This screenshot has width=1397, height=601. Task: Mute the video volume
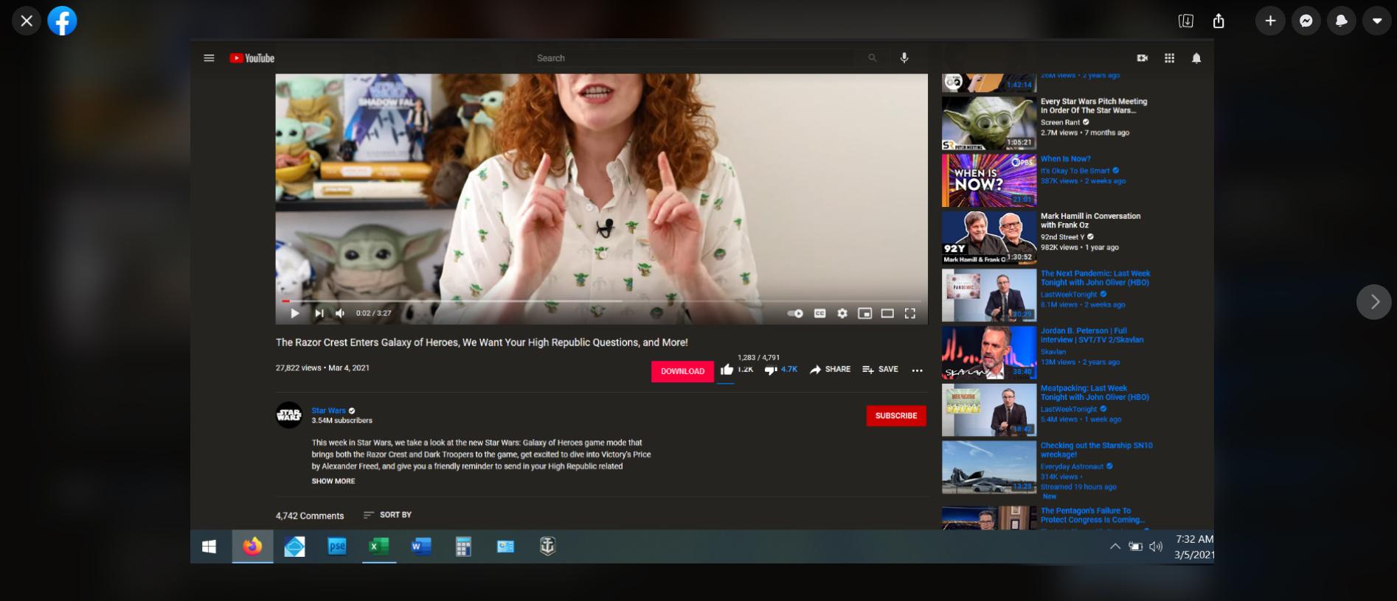[340, 313]
